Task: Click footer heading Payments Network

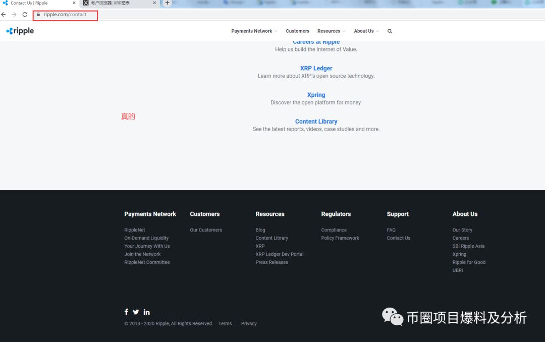Action: coord(150,214)
